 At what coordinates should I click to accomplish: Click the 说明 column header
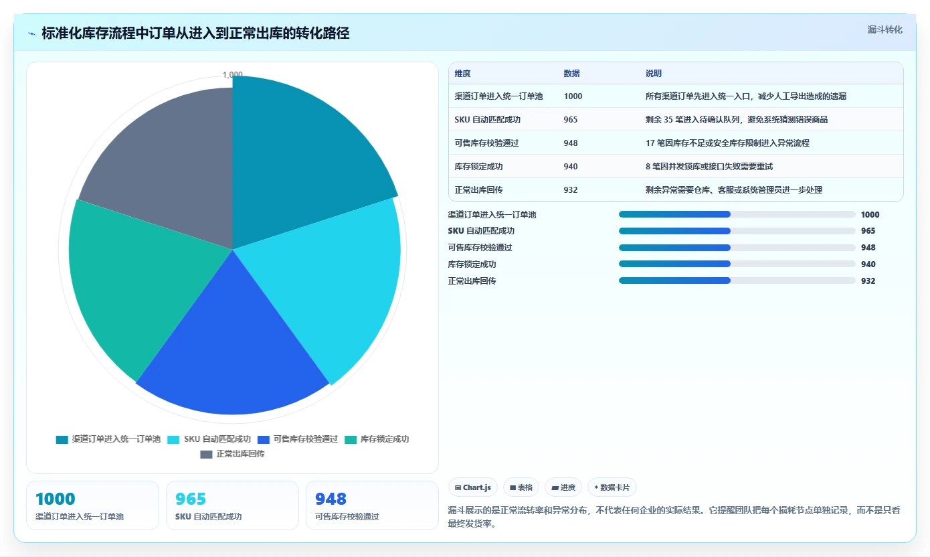[x=653, y=74]
